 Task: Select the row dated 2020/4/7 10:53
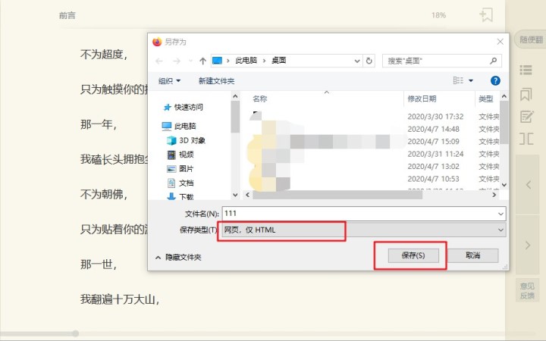click(375, 179)
